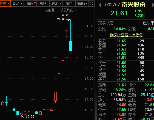Expand the 显示 display dropdown
This screenshot has height=120, width=154.
click(x=56, y=4)
